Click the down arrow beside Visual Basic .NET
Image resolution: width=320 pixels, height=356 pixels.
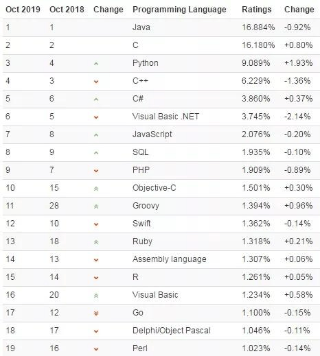point(96,117)
